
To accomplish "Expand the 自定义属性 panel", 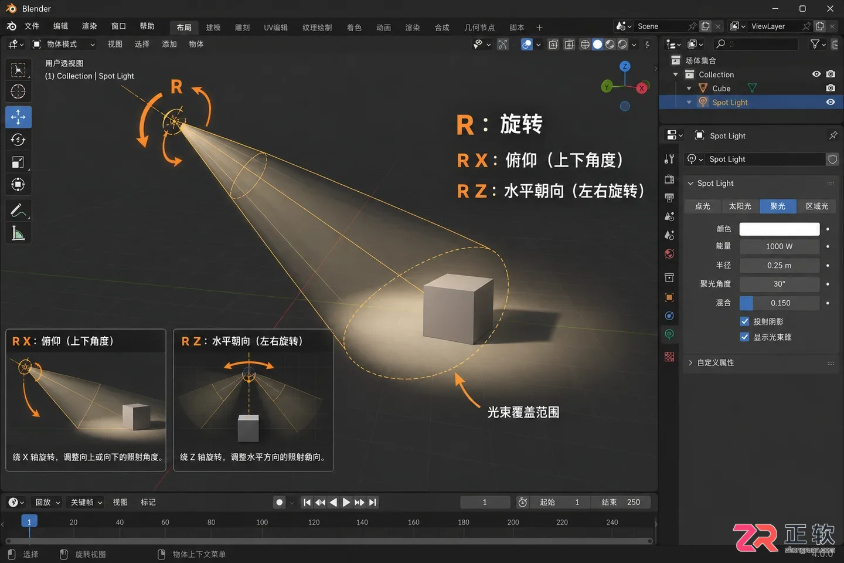I will [x=690, y=363].
